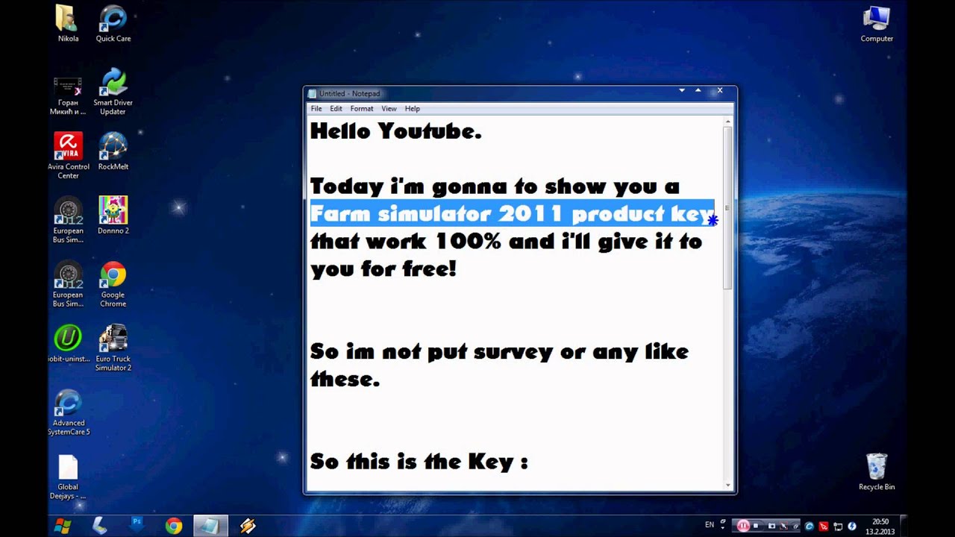Click the blue lightning bolt tray icon

pos(852,526)
